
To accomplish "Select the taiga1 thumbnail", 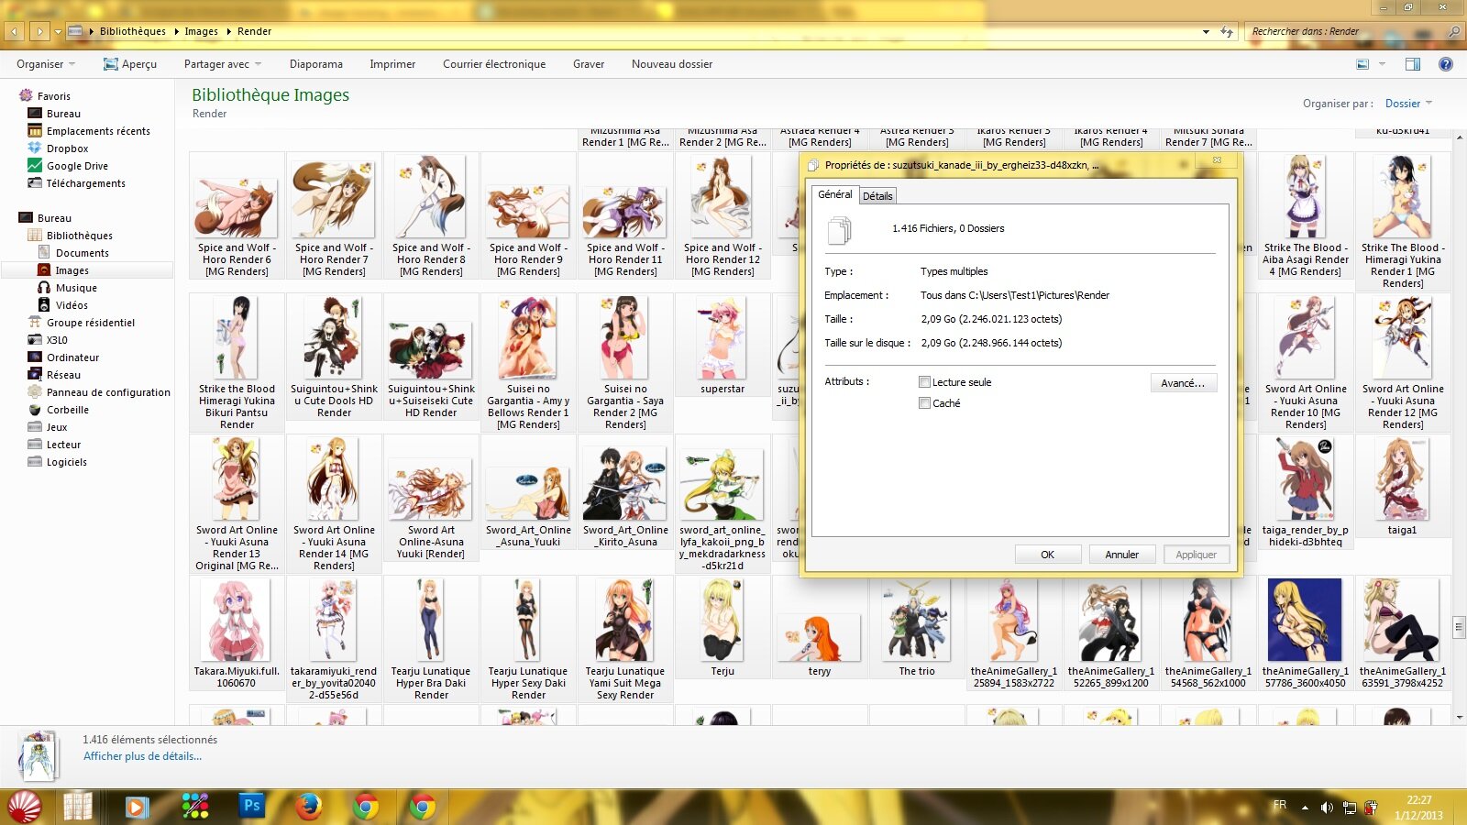I will pyautogui.click(x=1402, y=488).
